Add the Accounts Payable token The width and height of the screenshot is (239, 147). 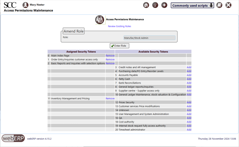pos(189,75)
